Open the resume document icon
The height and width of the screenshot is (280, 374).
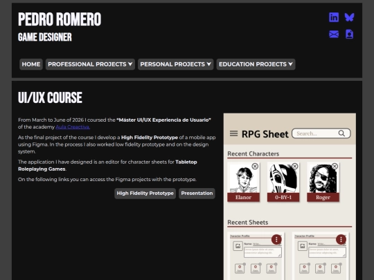click(349, 35)
